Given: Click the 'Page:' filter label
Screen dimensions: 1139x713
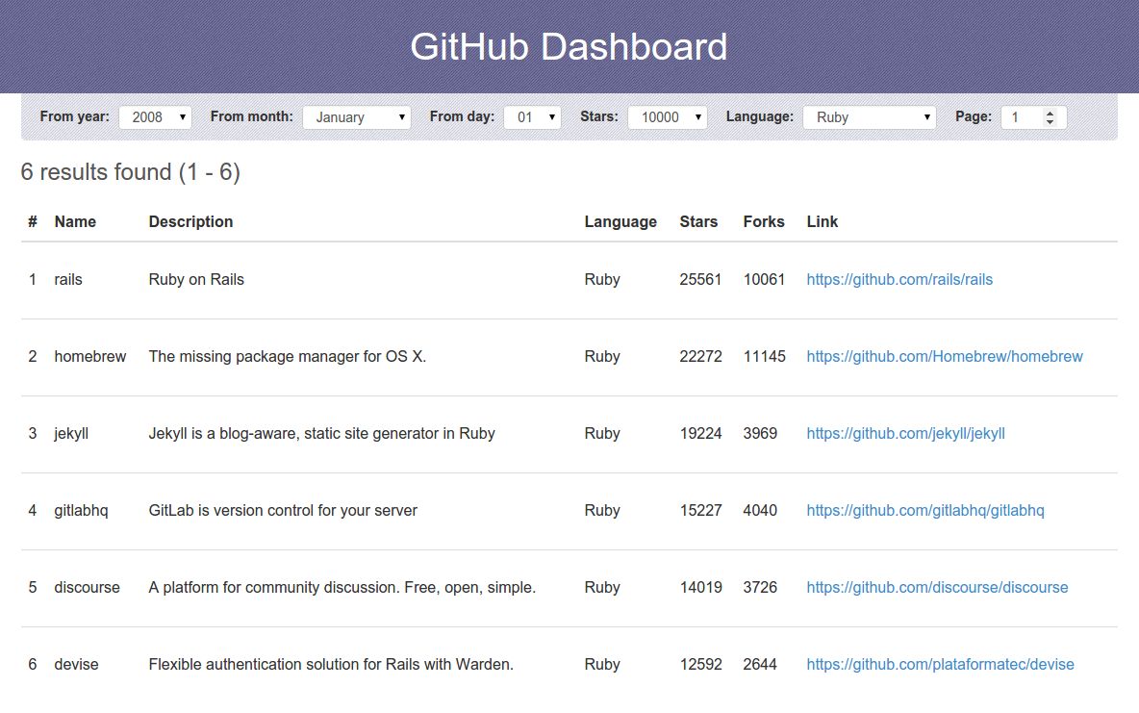Looking at the screenshot, I should [974, 116].
